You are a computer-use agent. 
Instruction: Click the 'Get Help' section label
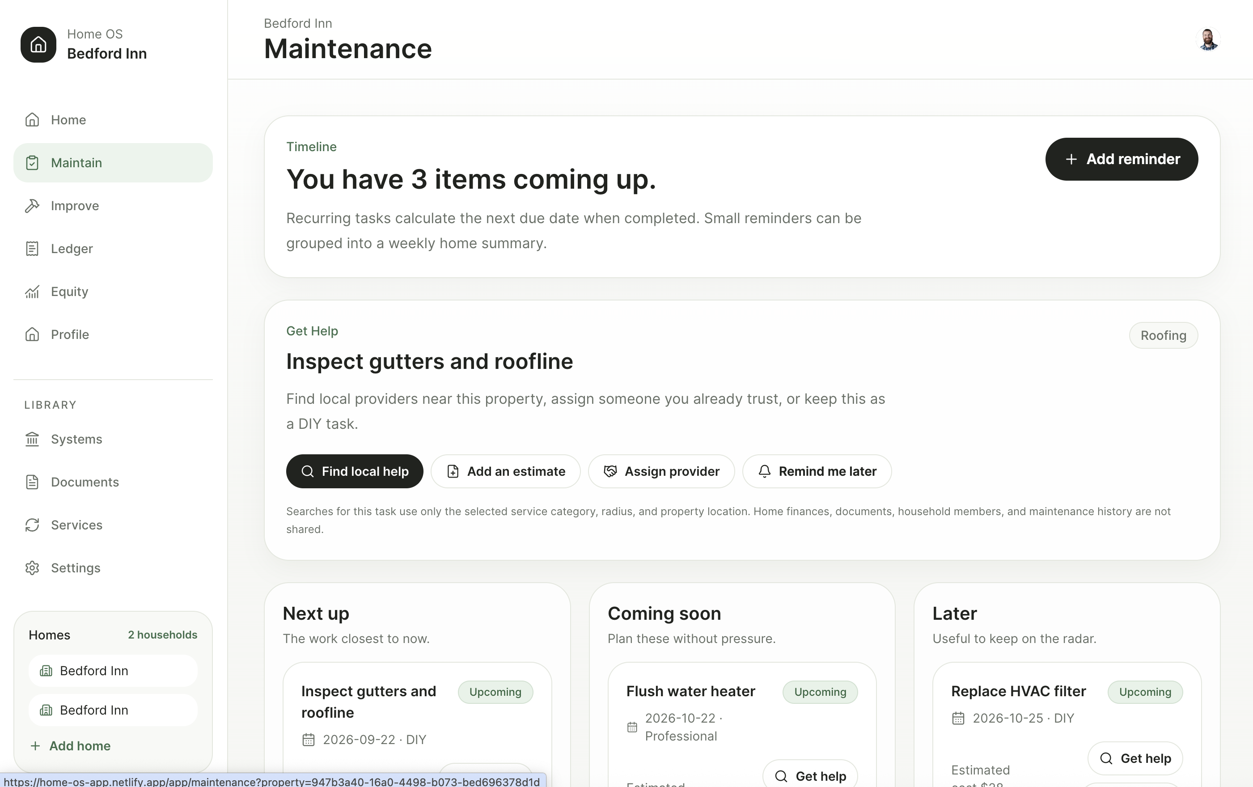(312, 331)
